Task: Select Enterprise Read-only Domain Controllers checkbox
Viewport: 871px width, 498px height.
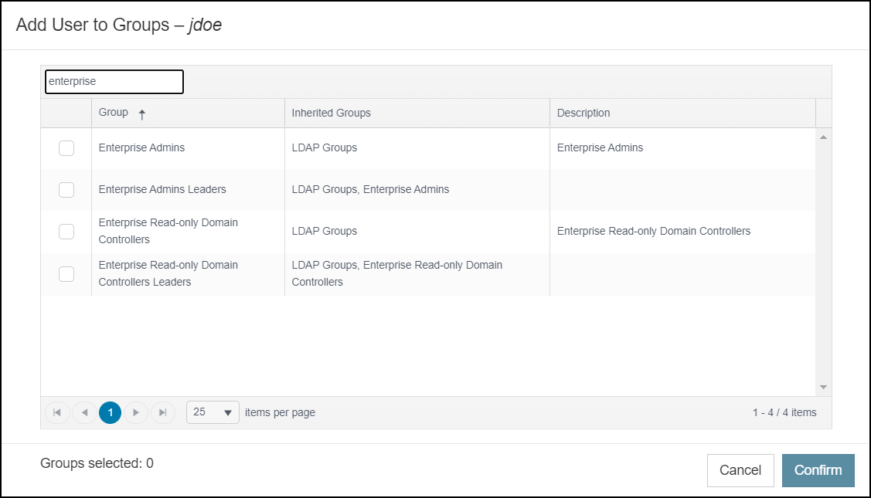Action: [66, 232]
